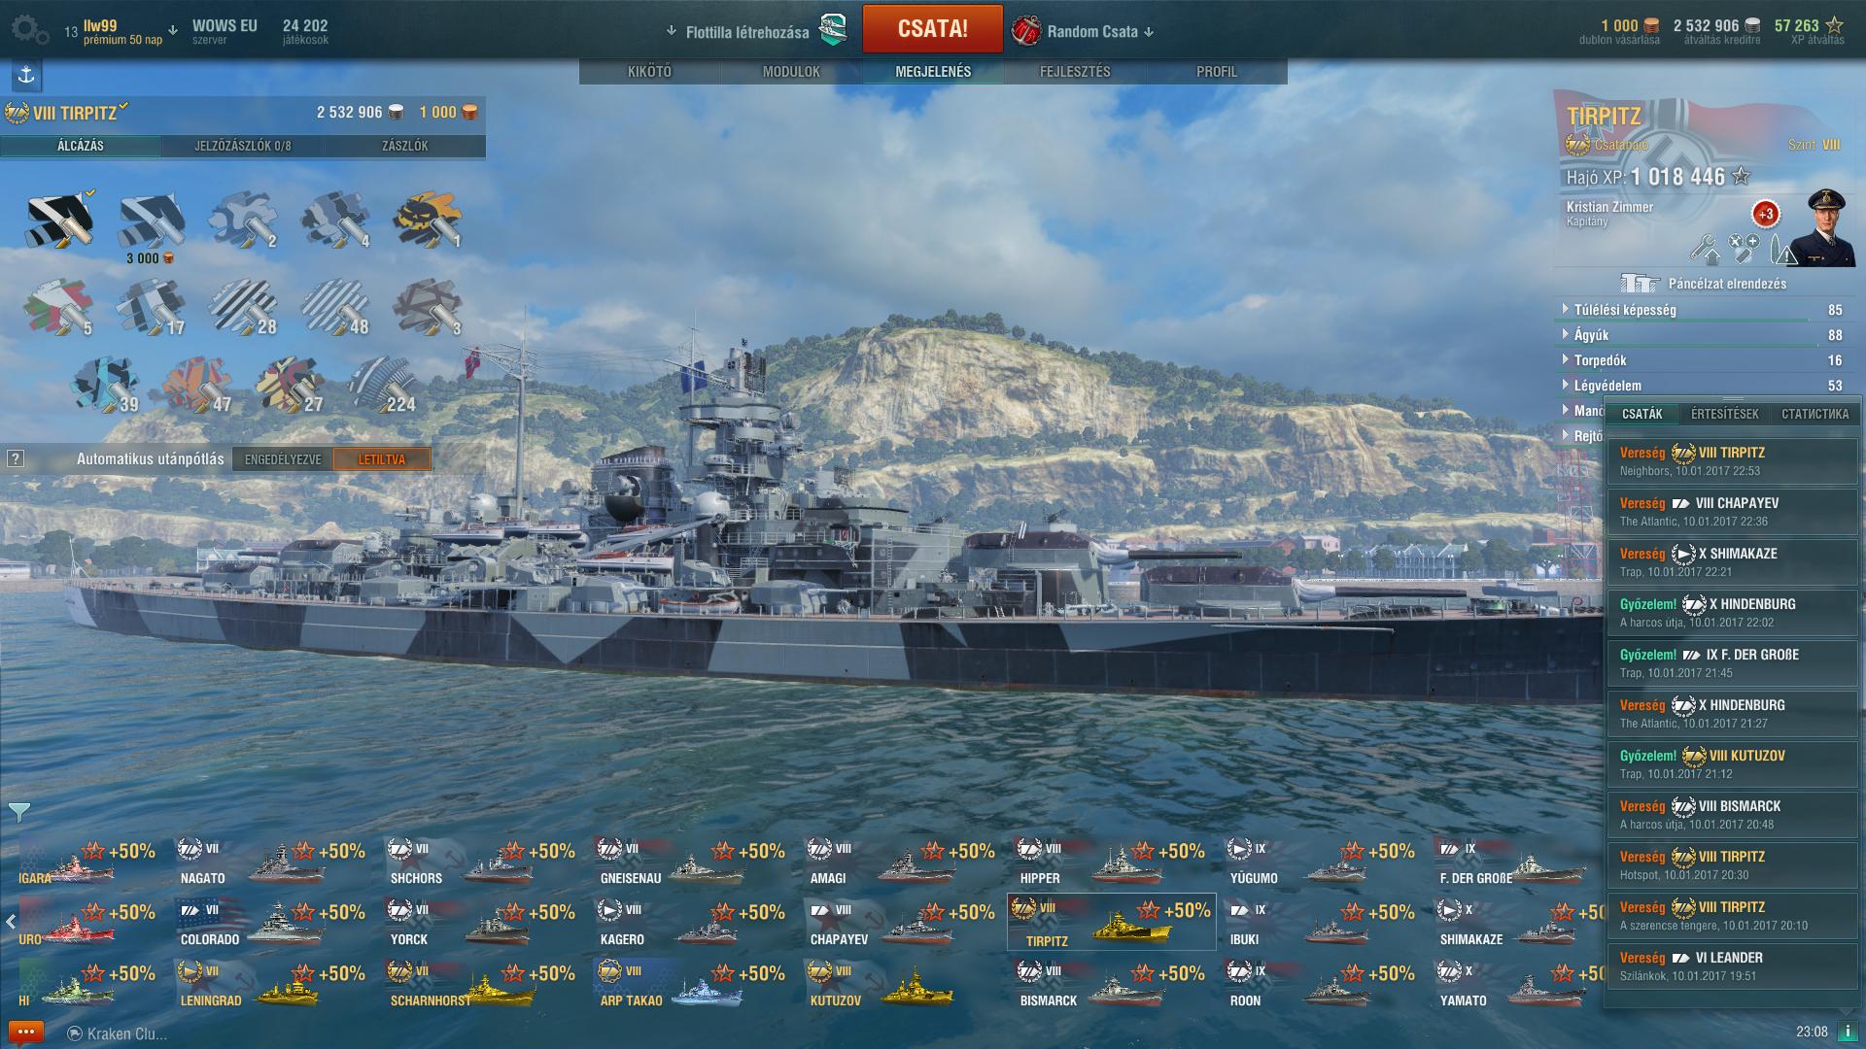This screenshot has width=1866, height=1049.
Task: Open the orange chat bubble icon
Action: 26,1032
